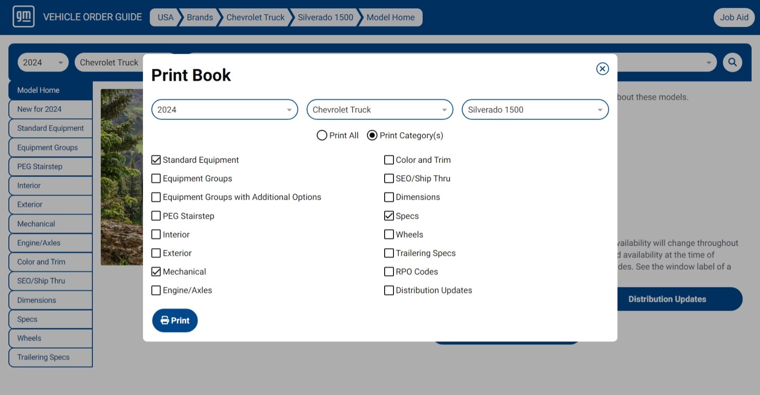Click the Vehicle Order Guide title

(x=92, y=17)
